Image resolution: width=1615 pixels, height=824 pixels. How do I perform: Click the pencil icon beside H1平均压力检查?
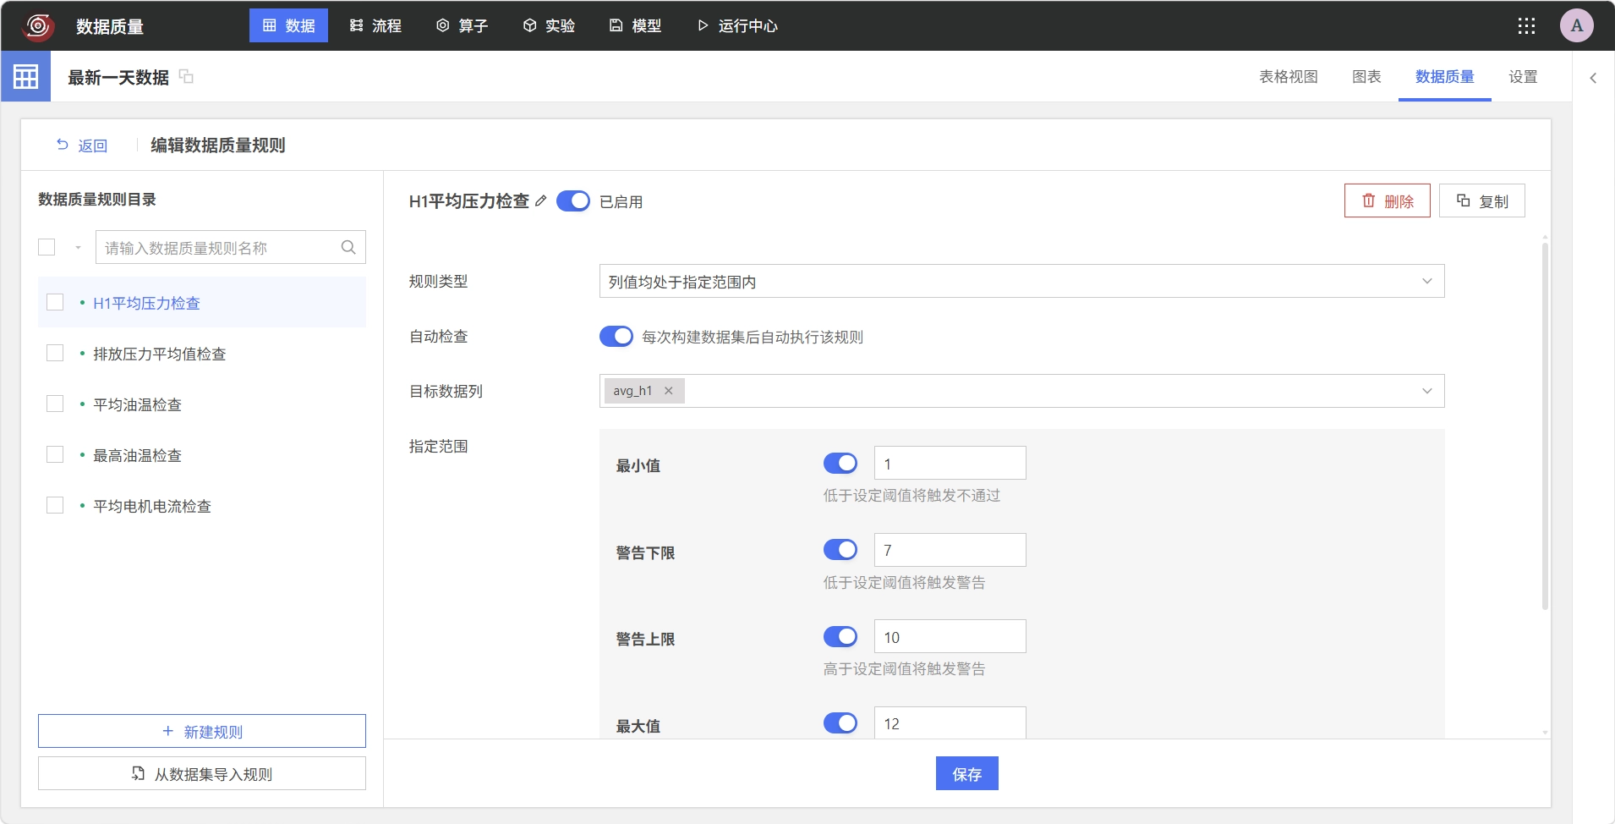tap(541, 201)
